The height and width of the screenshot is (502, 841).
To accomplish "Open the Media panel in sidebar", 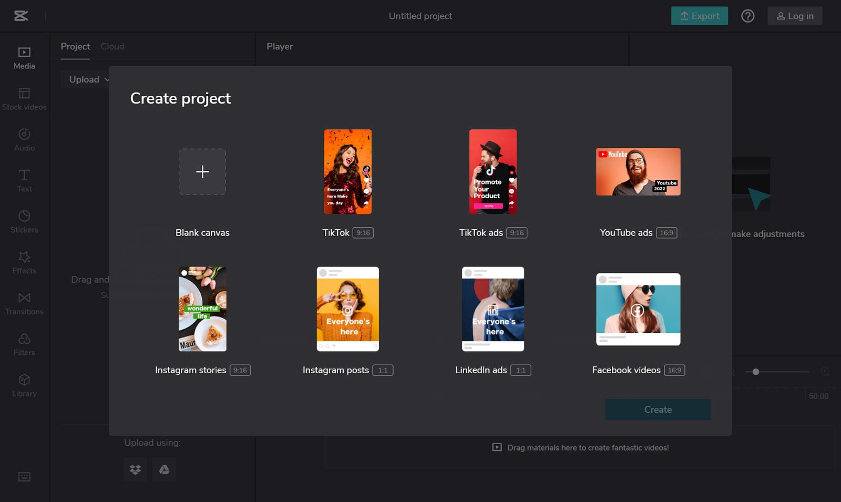I will click(x=24, y=58).
